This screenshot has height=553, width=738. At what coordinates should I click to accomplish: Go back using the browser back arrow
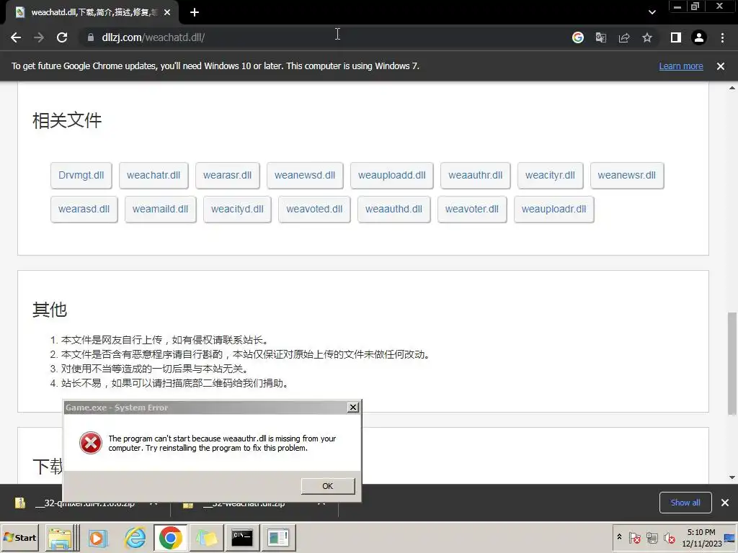(16, 37)
